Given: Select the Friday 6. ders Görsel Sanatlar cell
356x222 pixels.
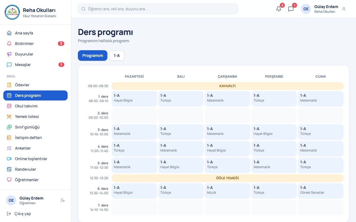Looking at the screenshot, I should 321,191.
